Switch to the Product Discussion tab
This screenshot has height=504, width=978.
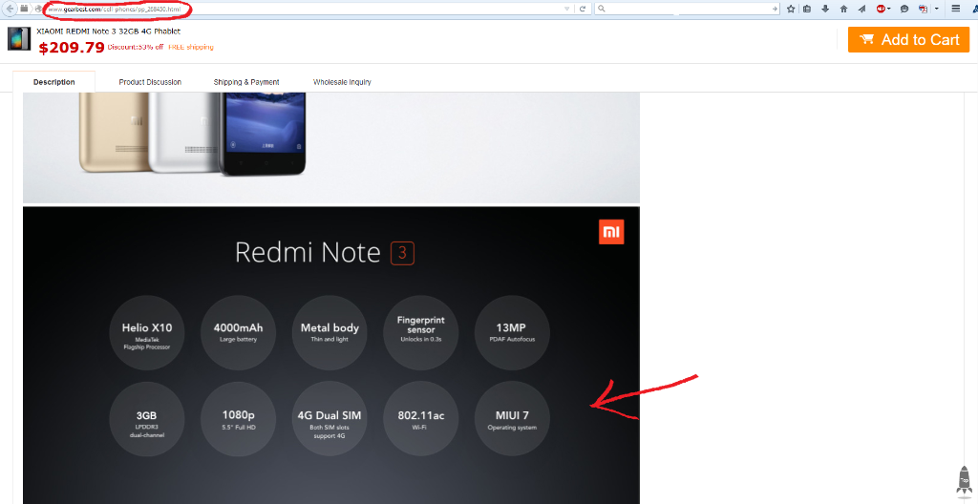pyautogui.click(x=150, y=82)
